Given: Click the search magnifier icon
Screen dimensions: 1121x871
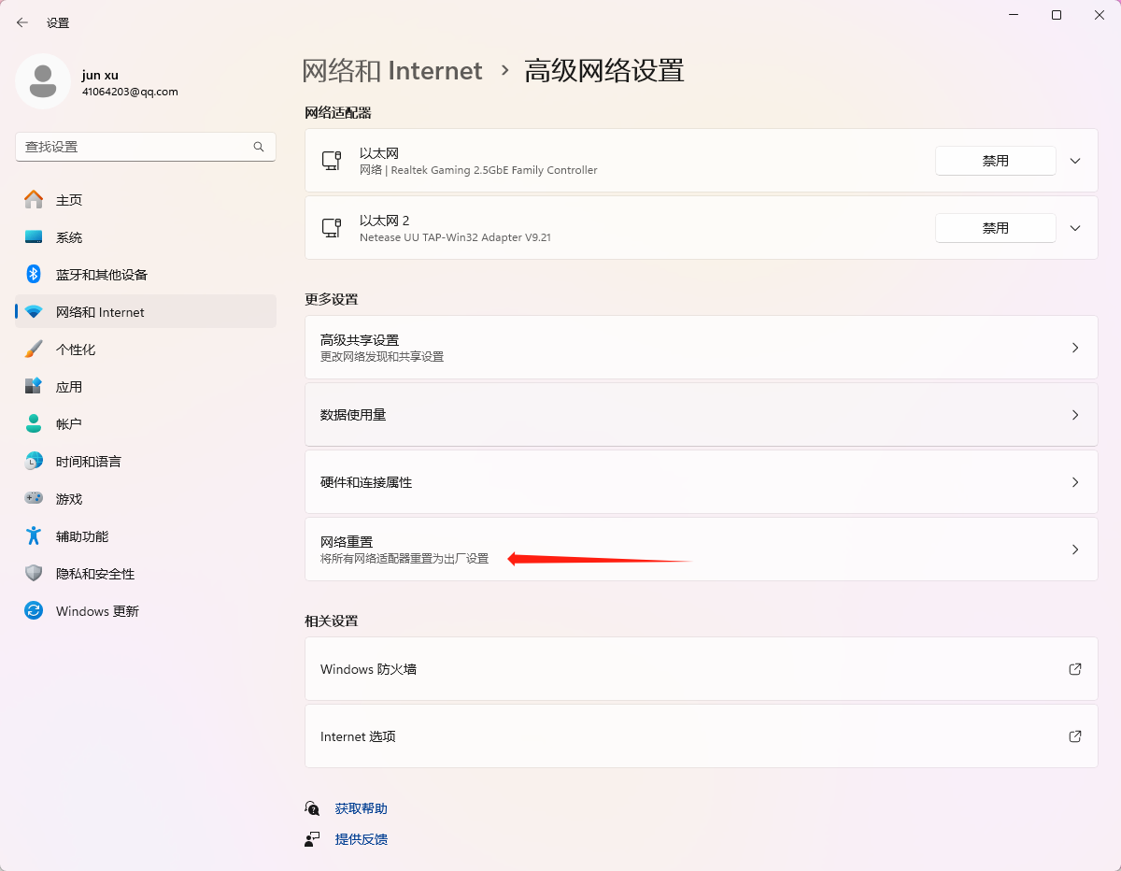Looking at the screenshot, I should click(259, 147).
